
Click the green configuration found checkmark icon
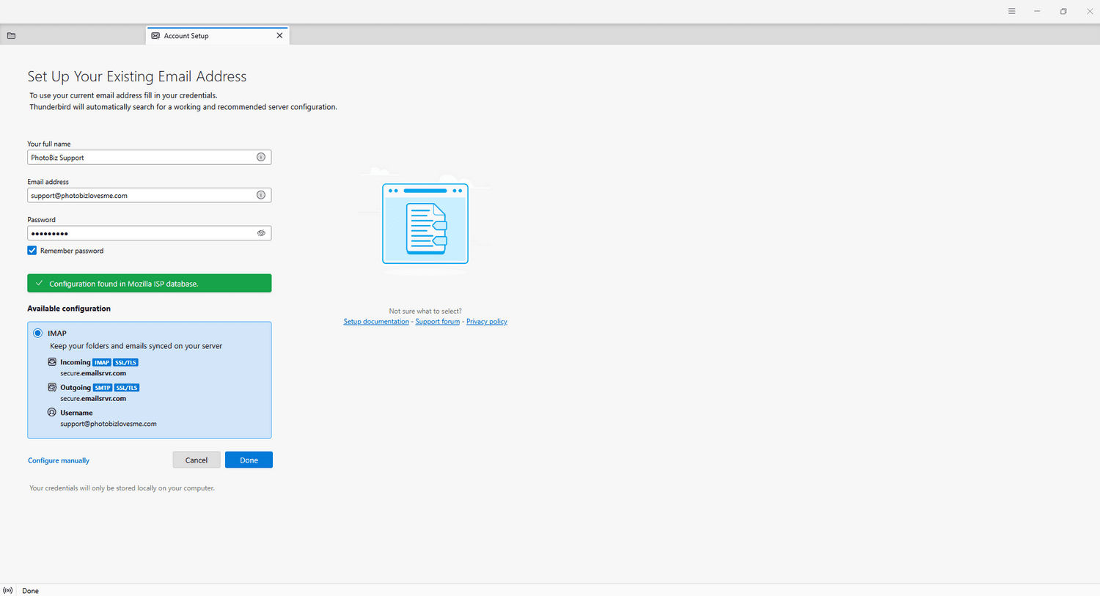(x=40, y=283)
